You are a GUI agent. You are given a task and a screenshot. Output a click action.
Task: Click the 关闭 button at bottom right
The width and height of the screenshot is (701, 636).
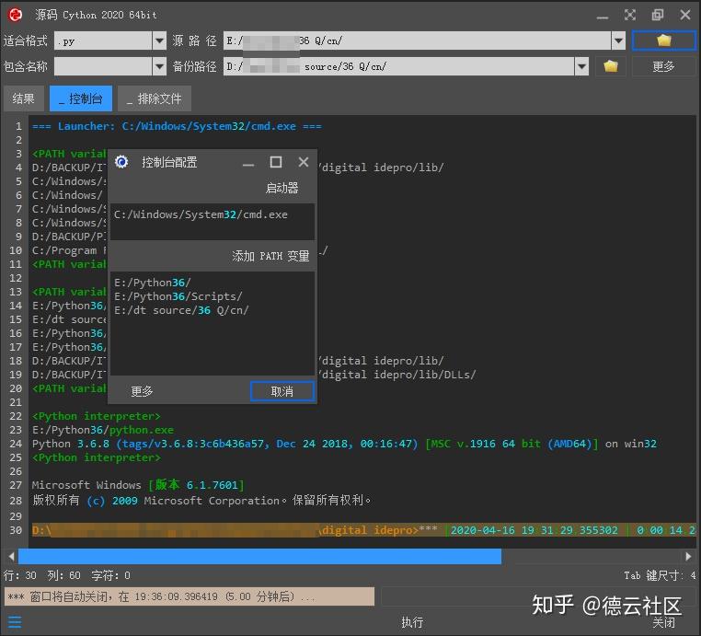pos(663,622)
